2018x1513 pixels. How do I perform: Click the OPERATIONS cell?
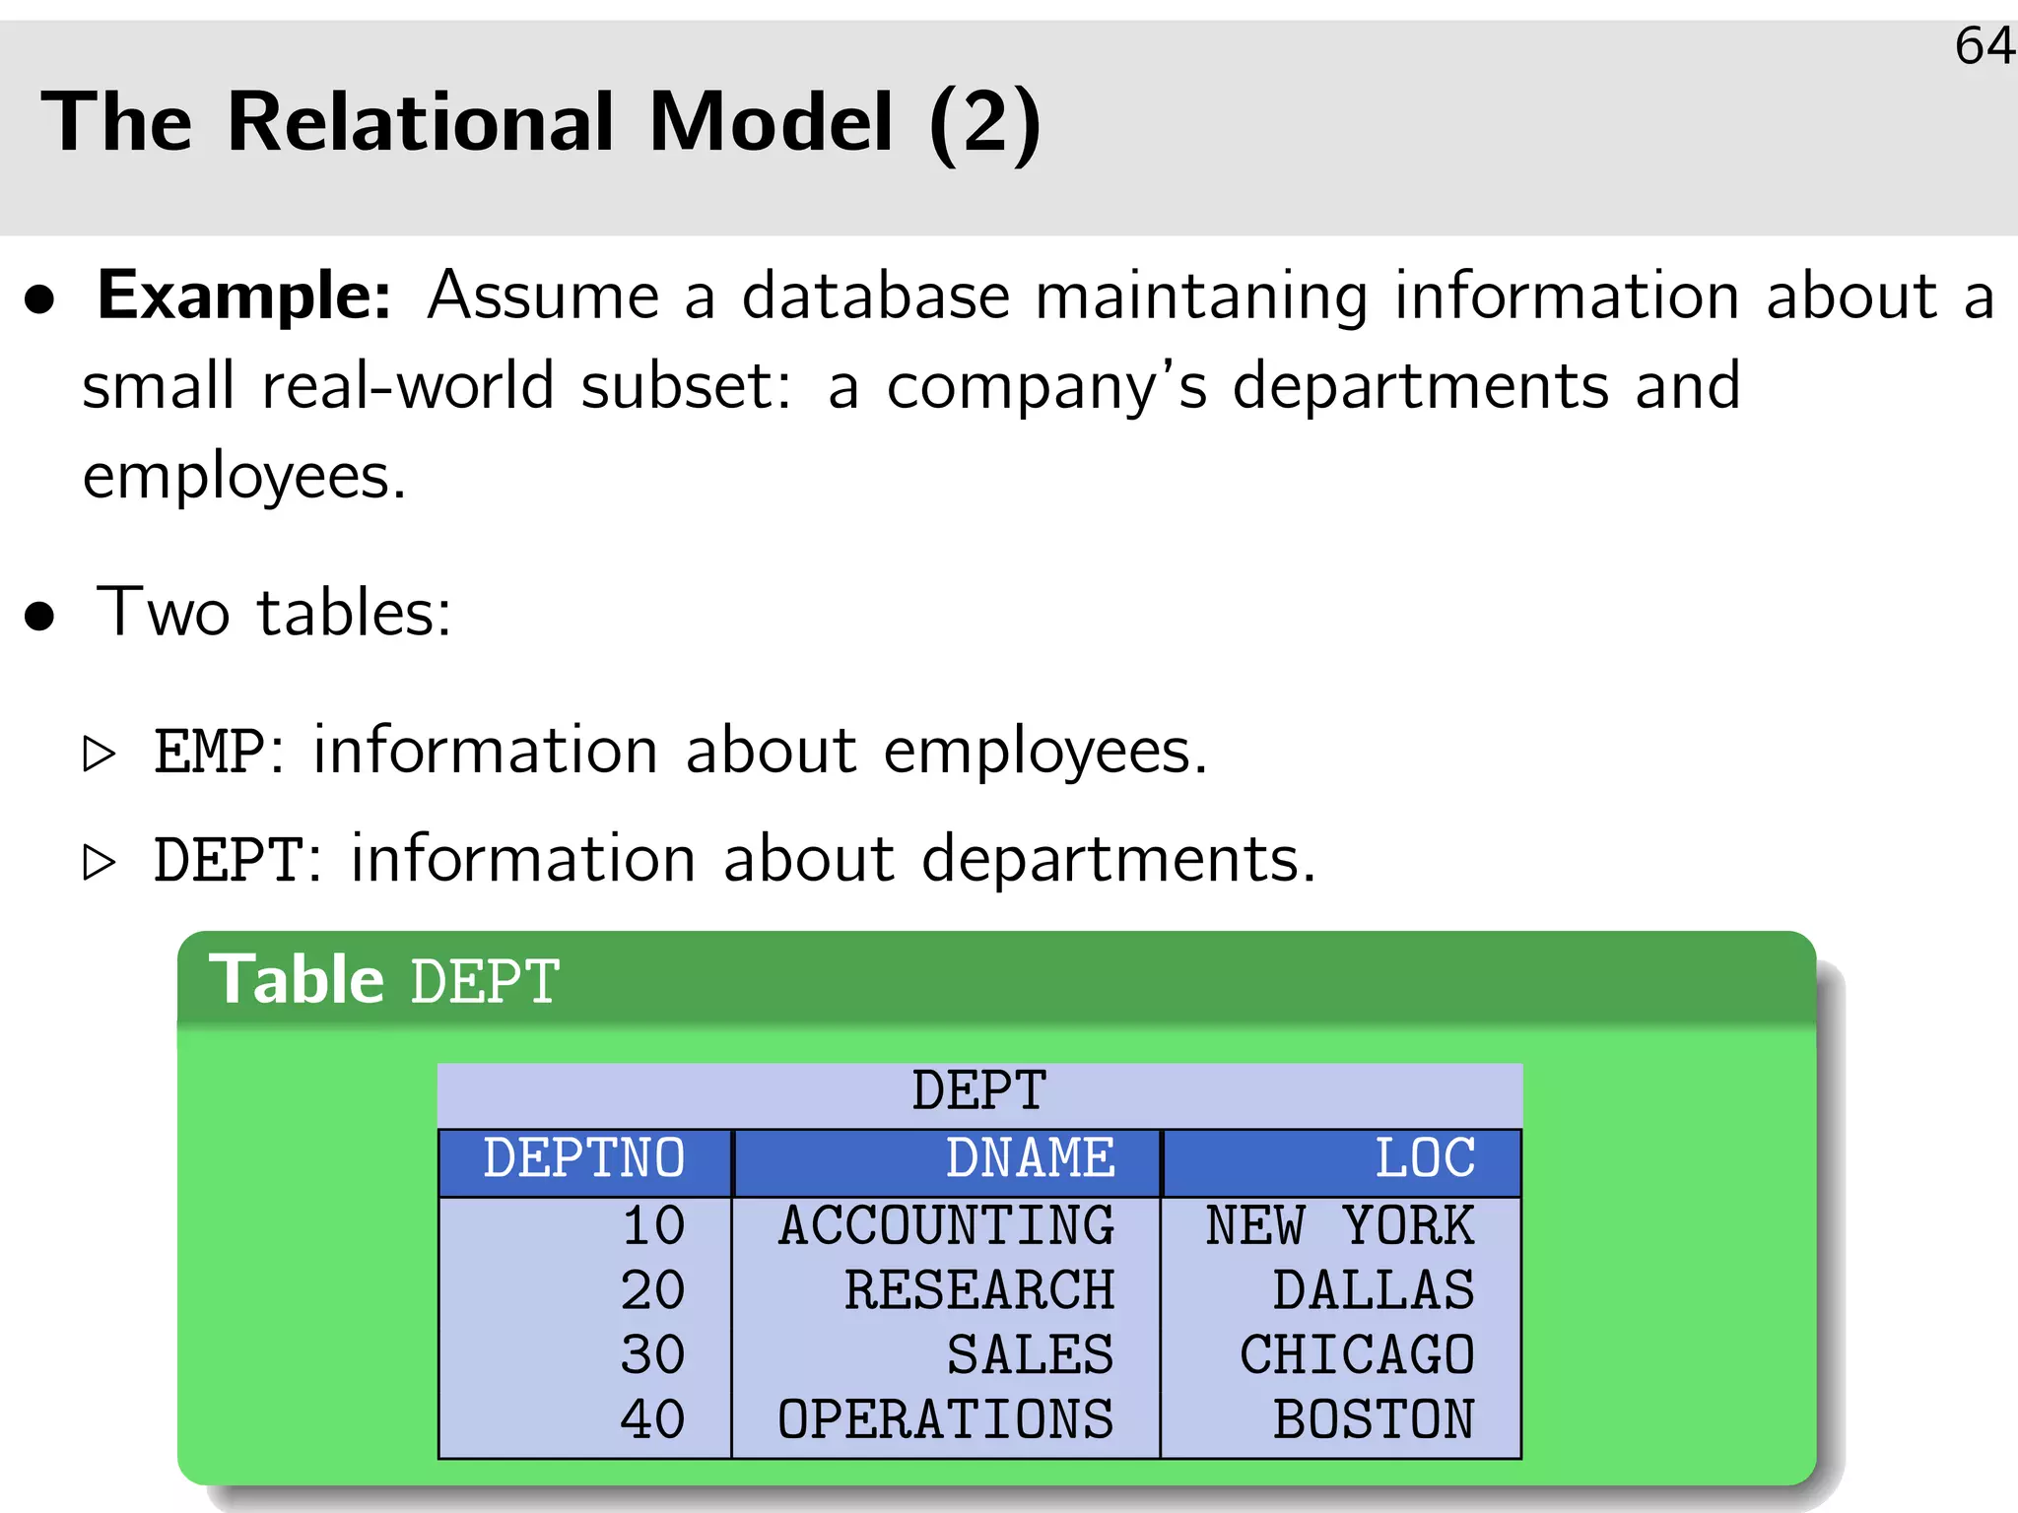click(x=946, y=1420)
